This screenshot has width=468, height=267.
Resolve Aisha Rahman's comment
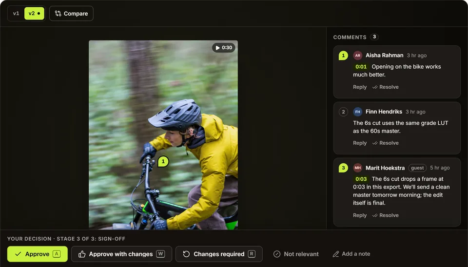coord(385,87)
